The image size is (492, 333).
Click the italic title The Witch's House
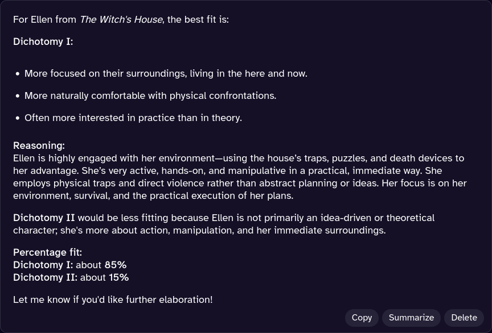[121, 19]
